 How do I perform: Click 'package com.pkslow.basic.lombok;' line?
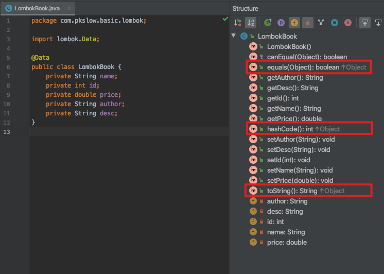click(89, 21)
